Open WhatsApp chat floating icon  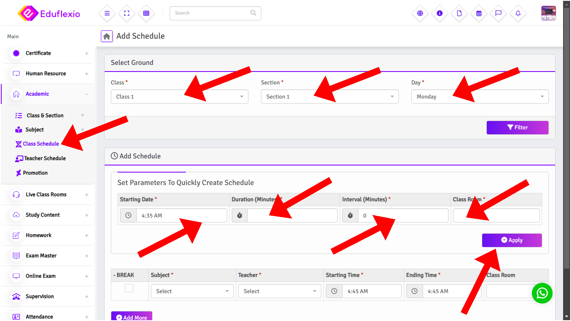pos(542,293)
